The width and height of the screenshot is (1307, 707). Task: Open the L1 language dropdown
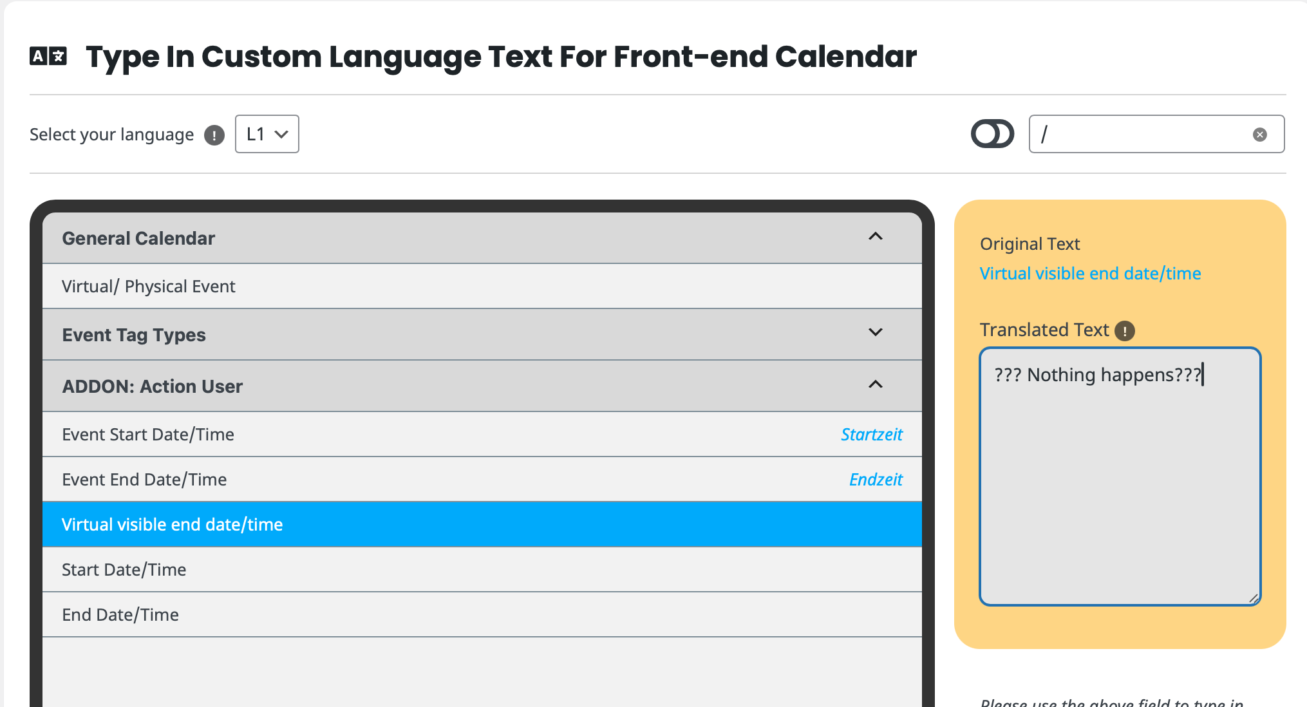pyautogui.click(x=267, y=134)
